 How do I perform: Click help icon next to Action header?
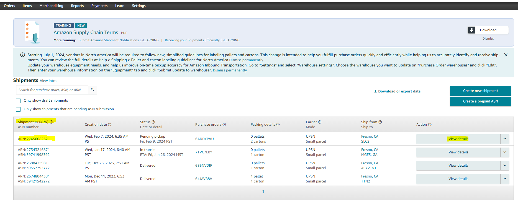click(x=430, y=125)
